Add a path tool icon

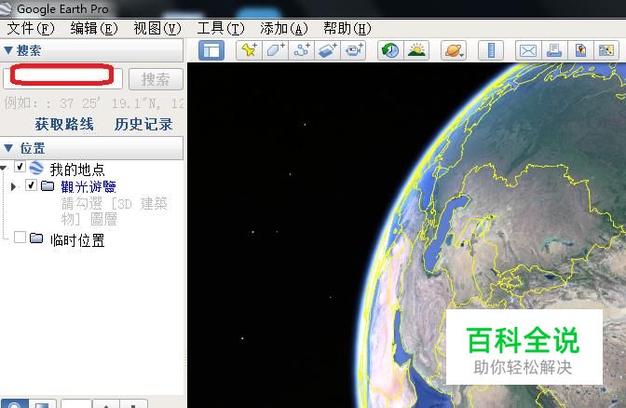[302, 50]
